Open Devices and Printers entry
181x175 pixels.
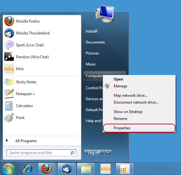click(94, 99)
